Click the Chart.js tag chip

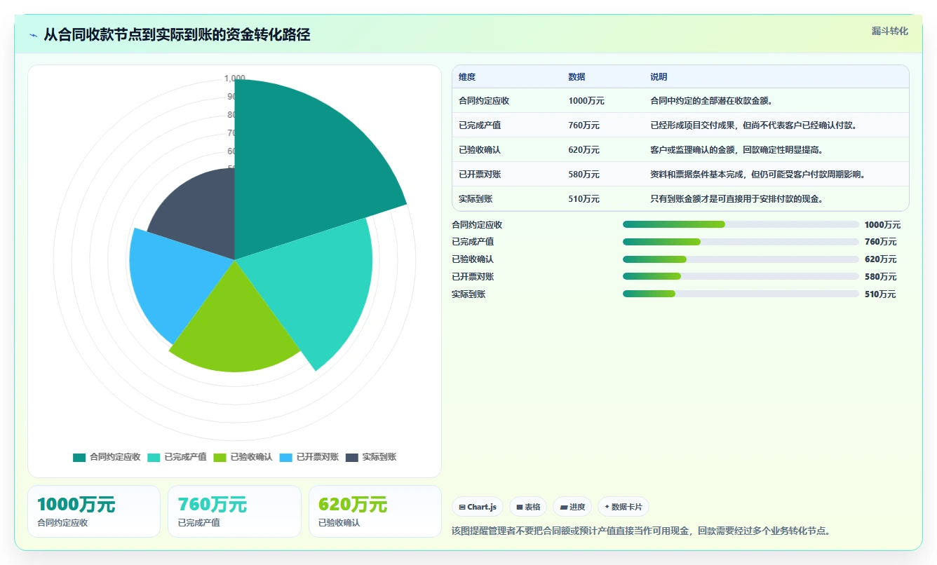tap(478, 507)
